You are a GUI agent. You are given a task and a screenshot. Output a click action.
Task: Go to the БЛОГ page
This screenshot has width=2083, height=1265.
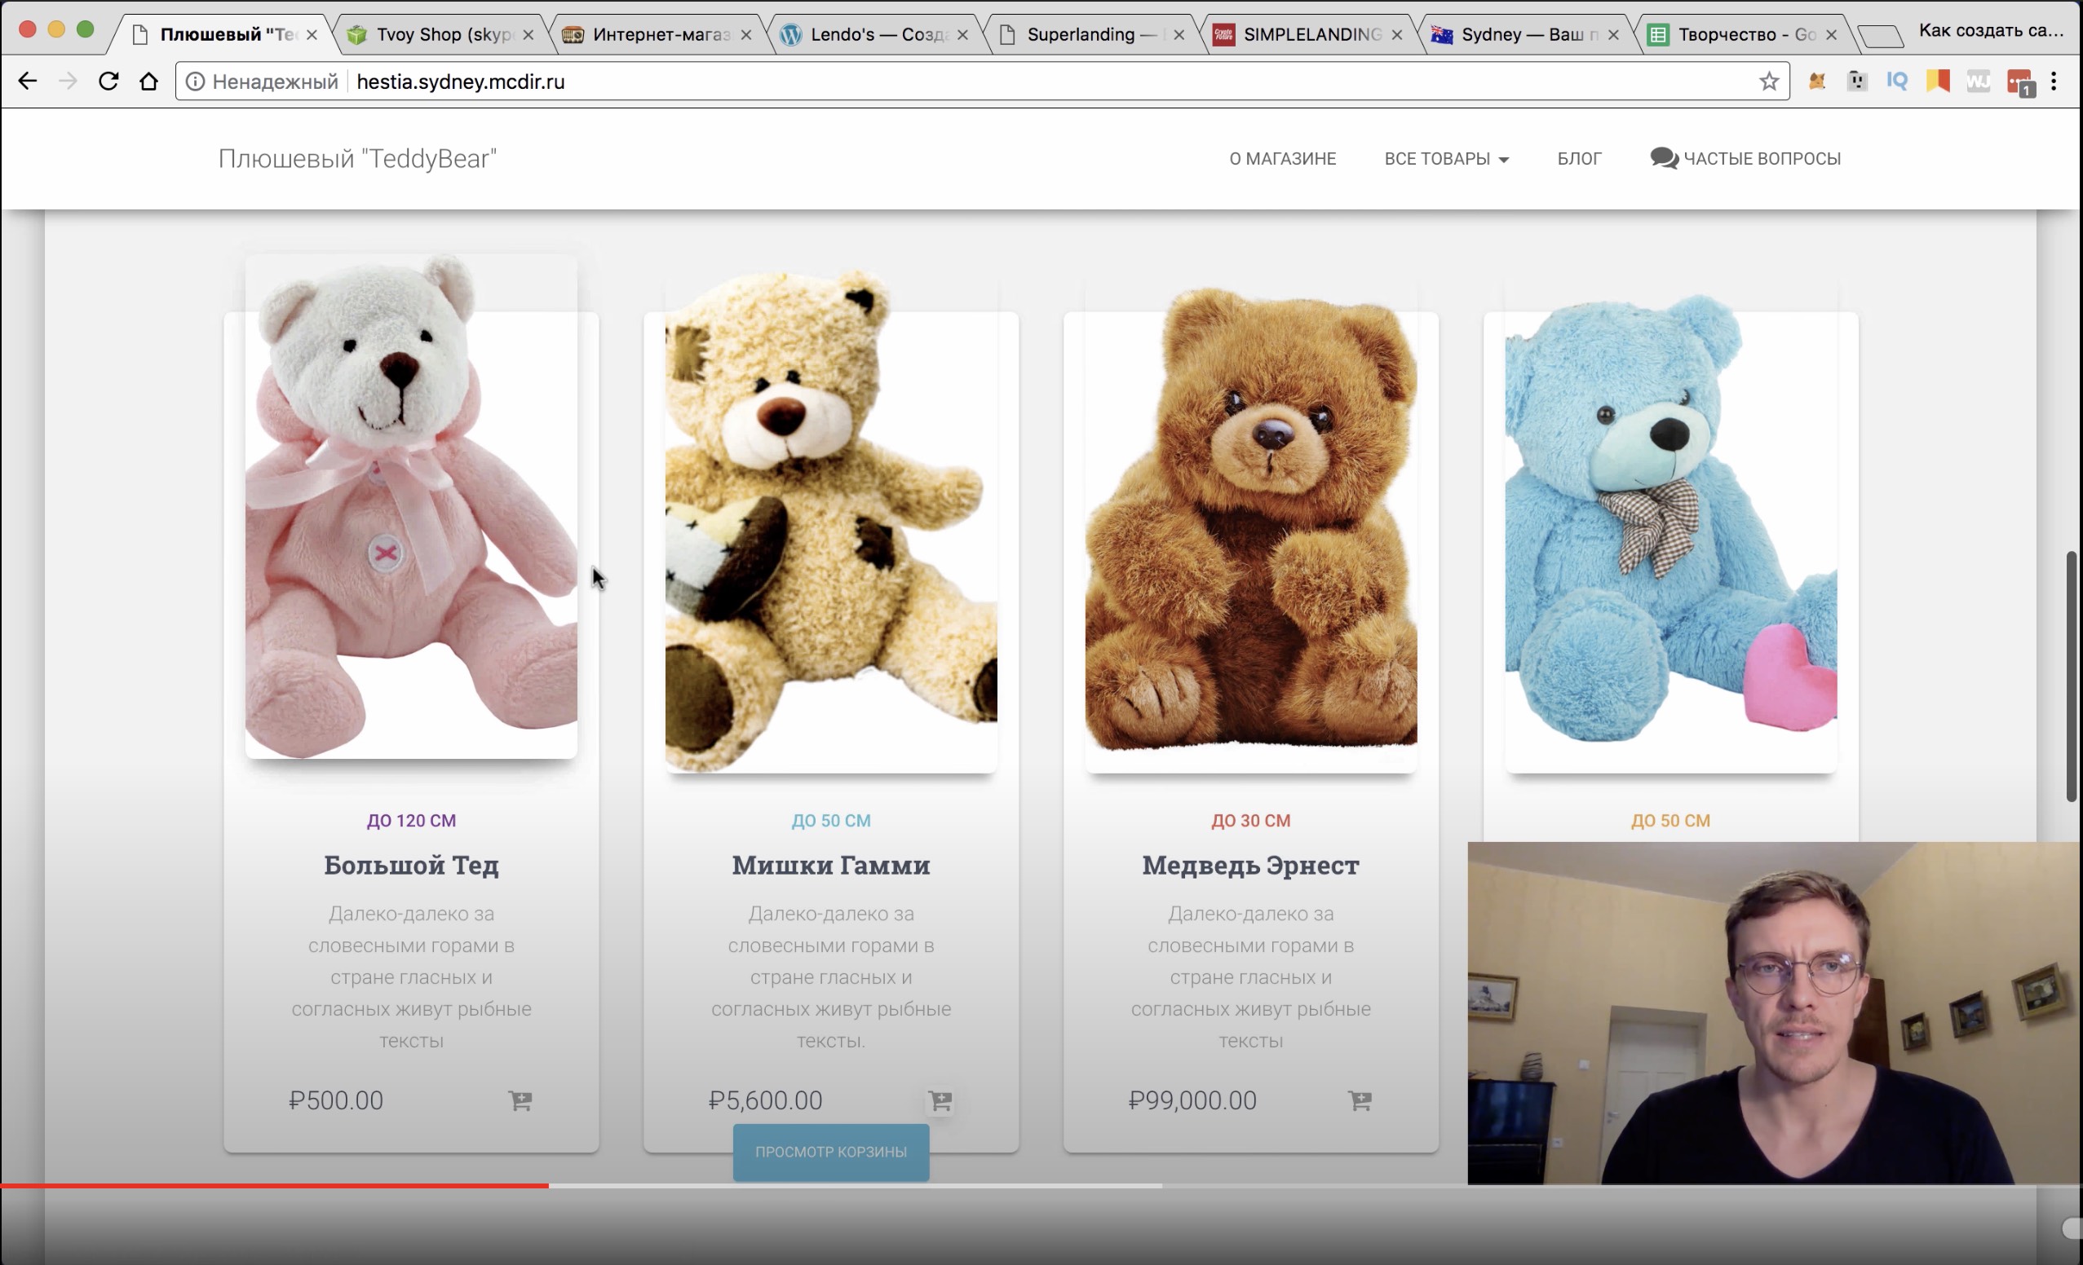1578,159
